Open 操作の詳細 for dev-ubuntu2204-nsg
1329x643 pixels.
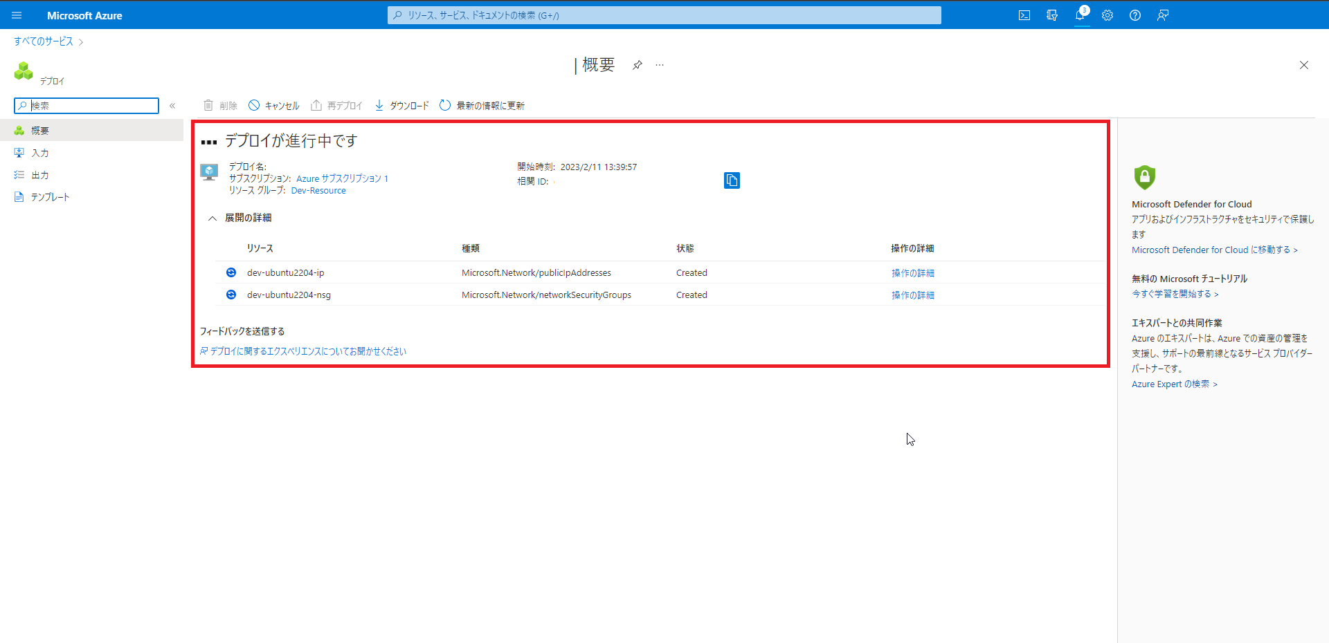coord(912,295)
